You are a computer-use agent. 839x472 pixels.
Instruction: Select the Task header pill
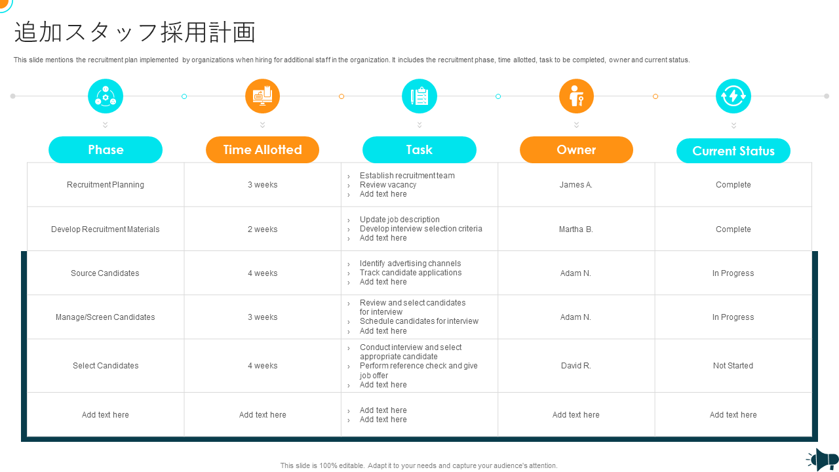[419, 149]
